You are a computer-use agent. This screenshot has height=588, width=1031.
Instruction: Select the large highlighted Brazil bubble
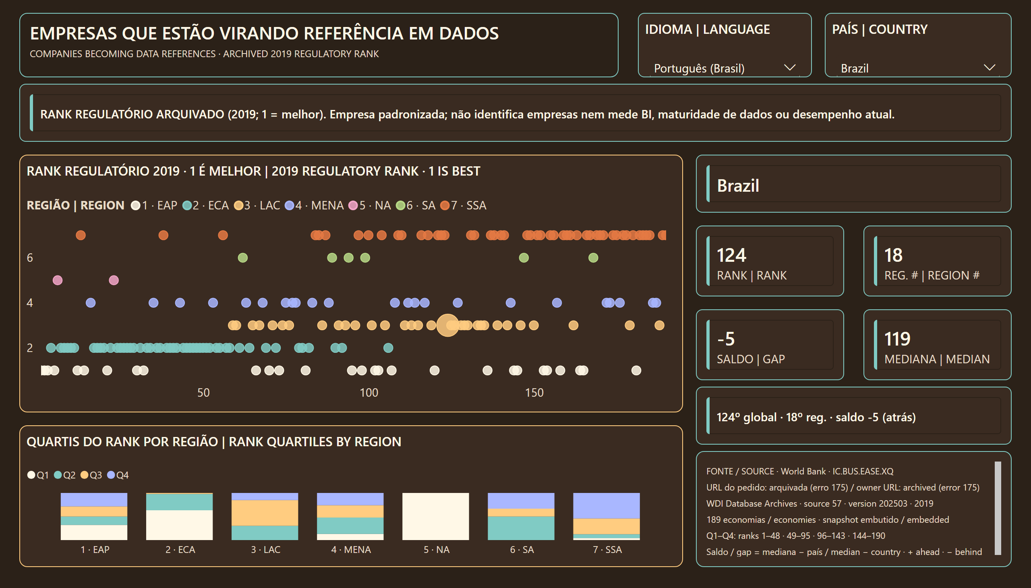(x=447, y=325)
